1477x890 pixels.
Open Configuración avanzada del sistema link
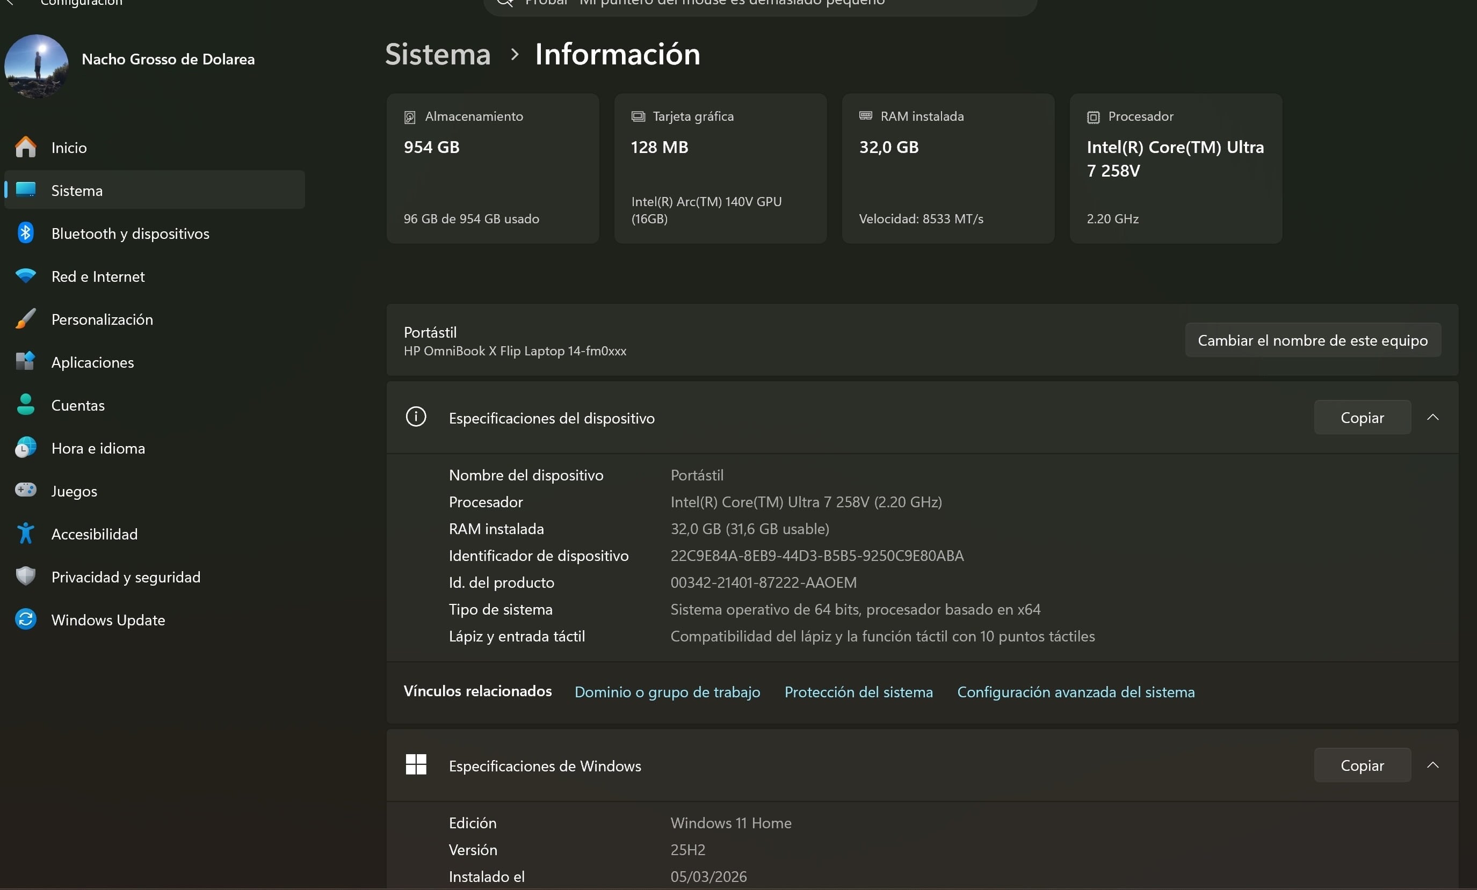click(1075, 692)
